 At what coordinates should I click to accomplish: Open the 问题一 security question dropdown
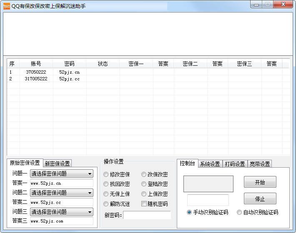(x=61, y=174)
